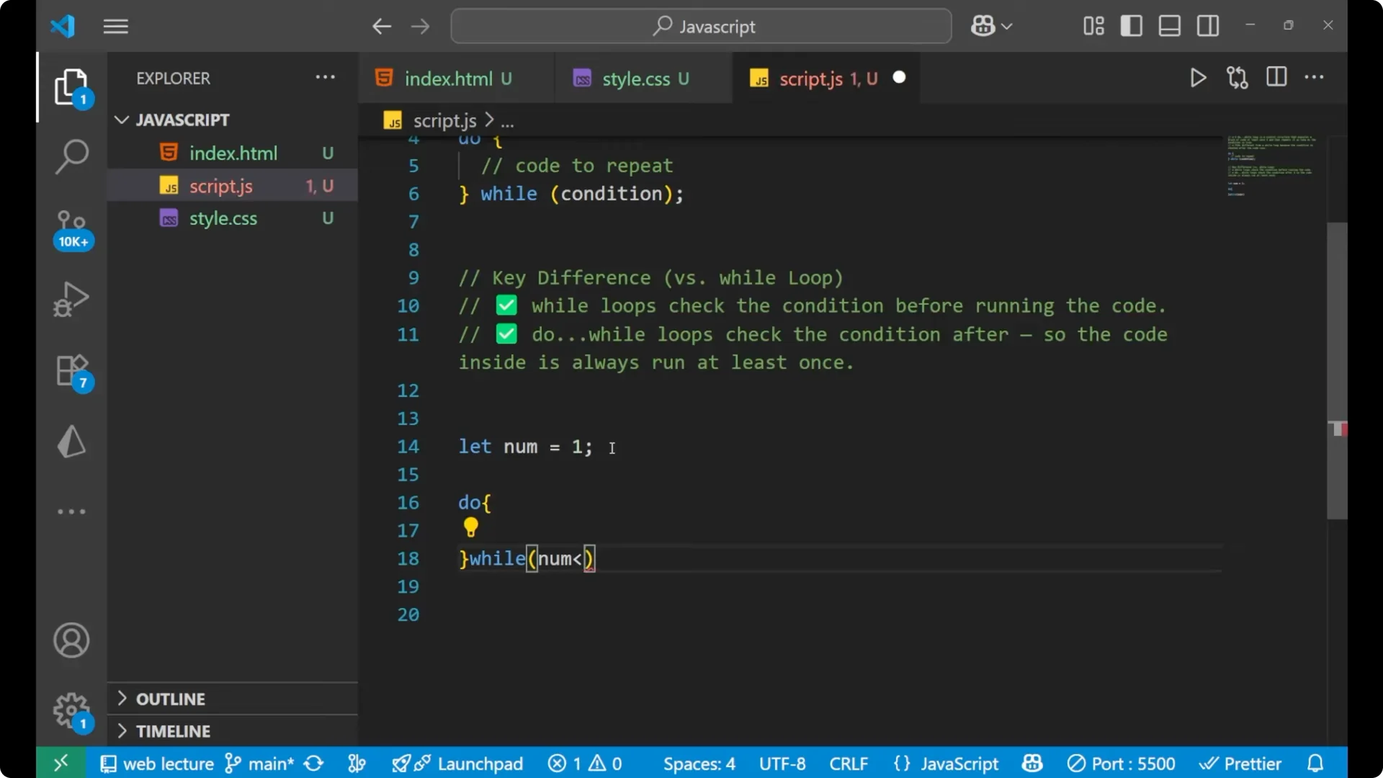Open the Explorer icon in Activity Bar
This screenshot has width=1383, height=778.
pyautogui.click(x=71, y=86)
